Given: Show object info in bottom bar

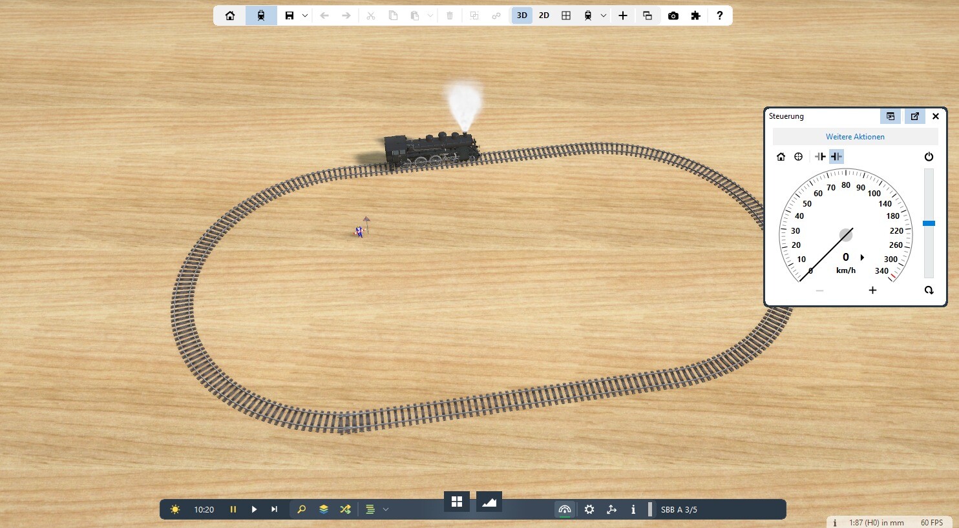Looking at the screenshot, I should pos(633,509).
